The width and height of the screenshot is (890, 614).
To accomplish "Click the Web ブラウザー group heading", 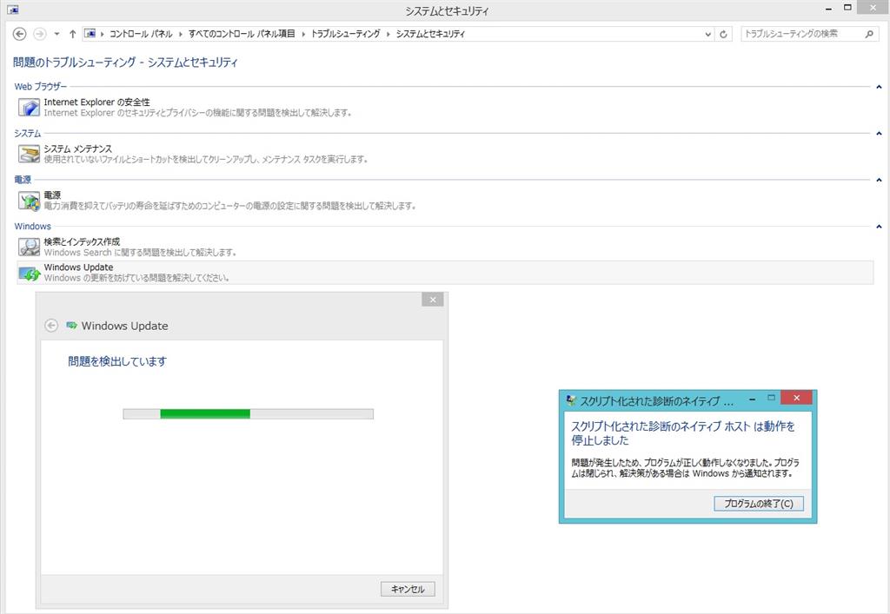I will (40, 87).
